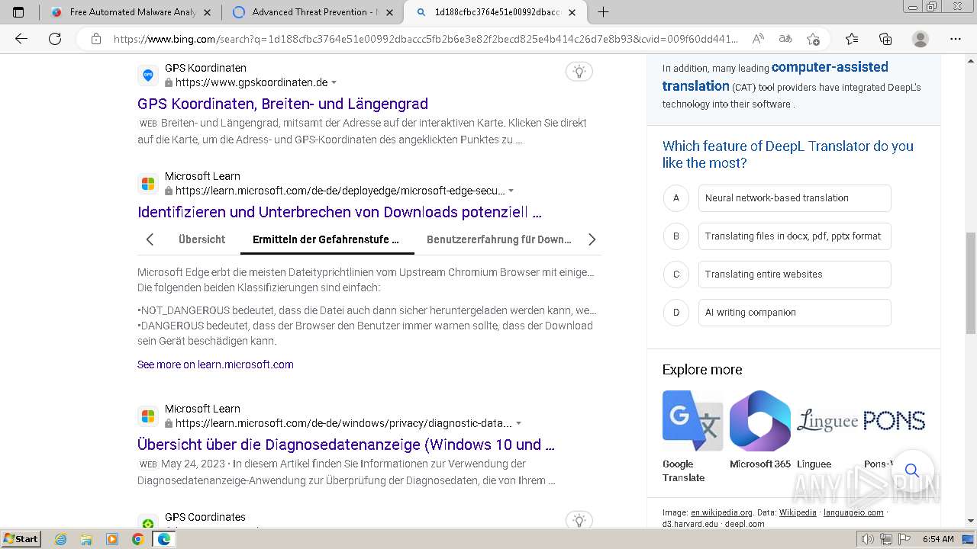Launch Internet Explorer from taskbar
The height and width of the screenshot is (549, 977).
(x=61, y=539)
